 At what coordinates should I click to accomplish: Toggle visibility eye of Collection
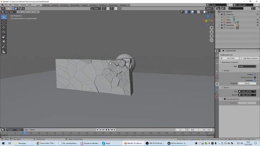tap(258, 15)
